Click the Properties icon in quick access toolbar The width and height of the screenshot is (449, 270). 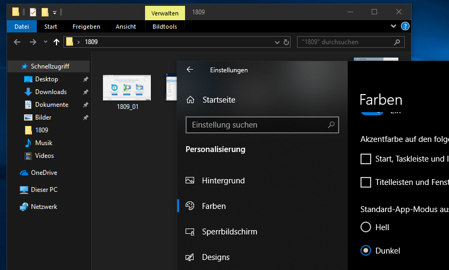pos(33,12)
